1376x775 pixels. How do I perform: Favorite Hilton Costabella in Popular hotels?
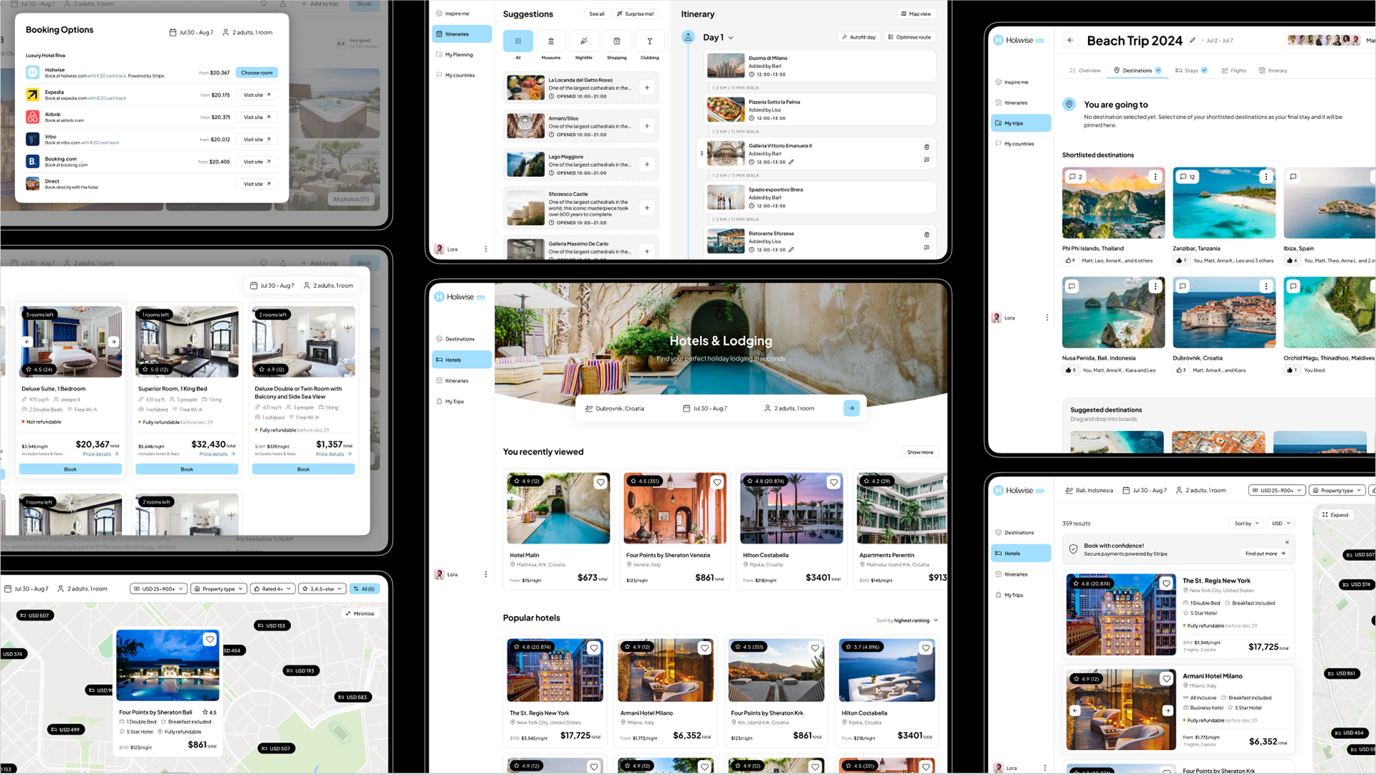(x=926, y=648)
